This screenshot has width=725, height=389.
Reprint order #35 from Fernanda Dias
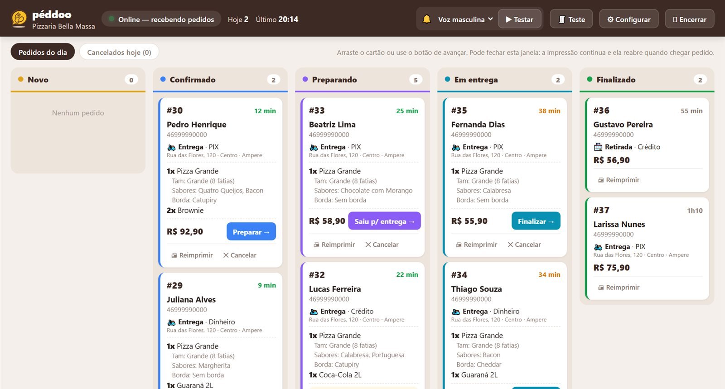click(x=476, y=245)
